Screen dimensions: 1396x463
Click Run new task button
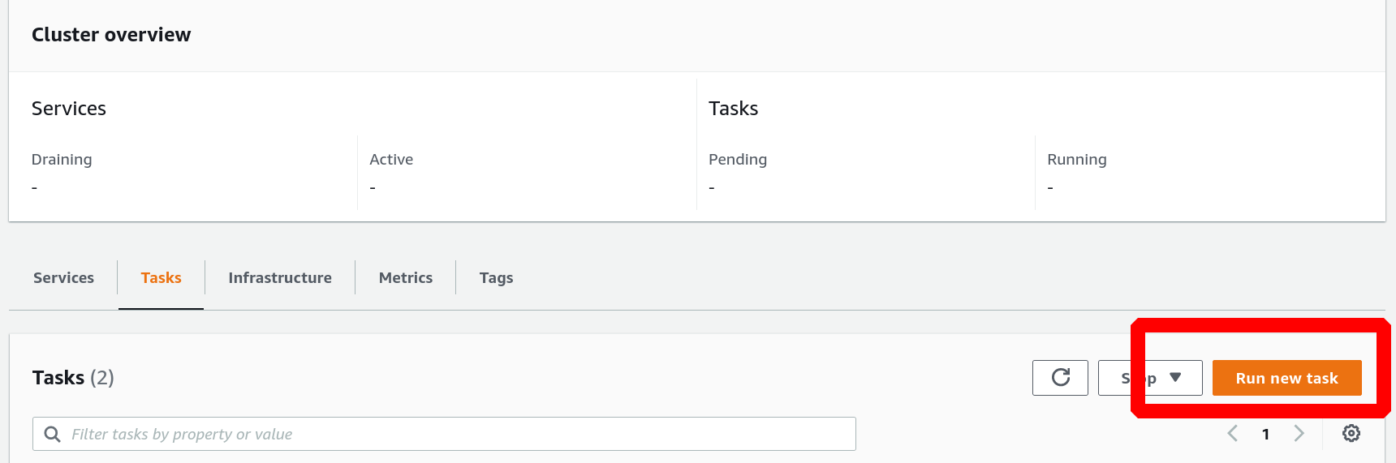coord(1286,378)
